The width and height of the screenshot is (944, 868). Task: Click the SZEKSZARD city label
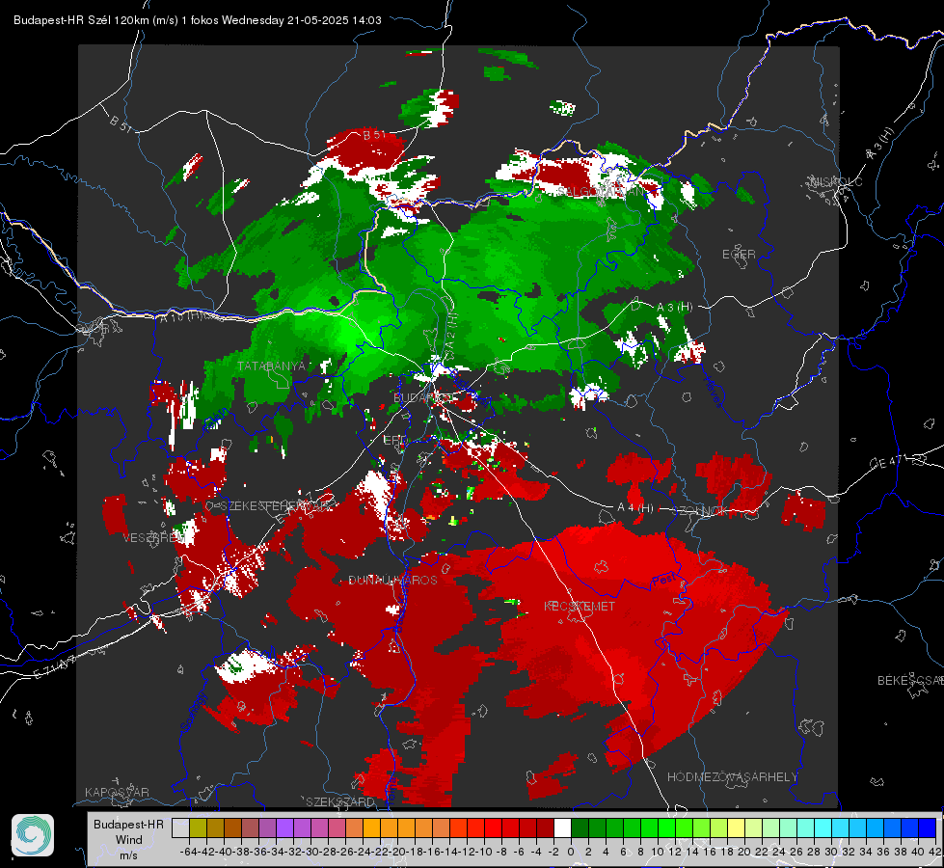point(340,801)
